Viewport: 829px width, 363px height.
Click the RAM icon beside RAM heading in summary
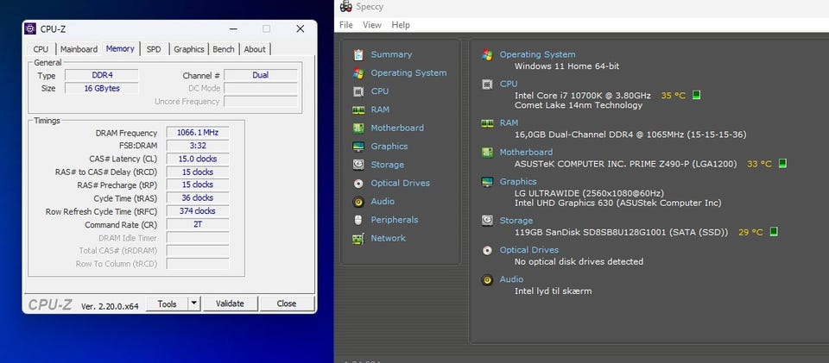(x=487, y=123)
